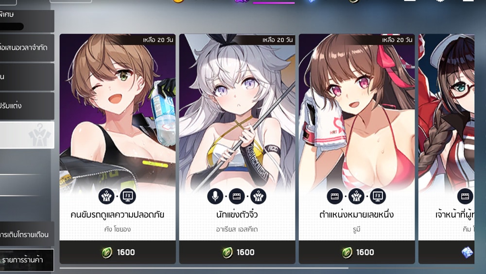Select the clothing hanger shop tab

(x=27, y=135)
